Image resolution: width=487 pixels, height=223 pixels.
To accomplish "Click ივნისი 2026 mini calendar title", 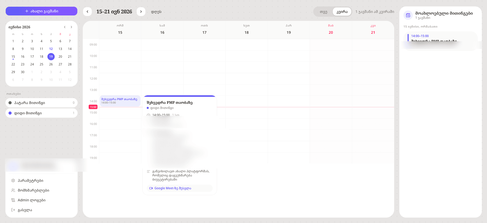I will click(x=19, y=27).
